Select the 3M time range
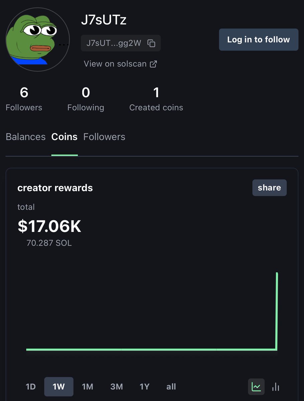Screen dimensions: 304x401 click(117, 387)
